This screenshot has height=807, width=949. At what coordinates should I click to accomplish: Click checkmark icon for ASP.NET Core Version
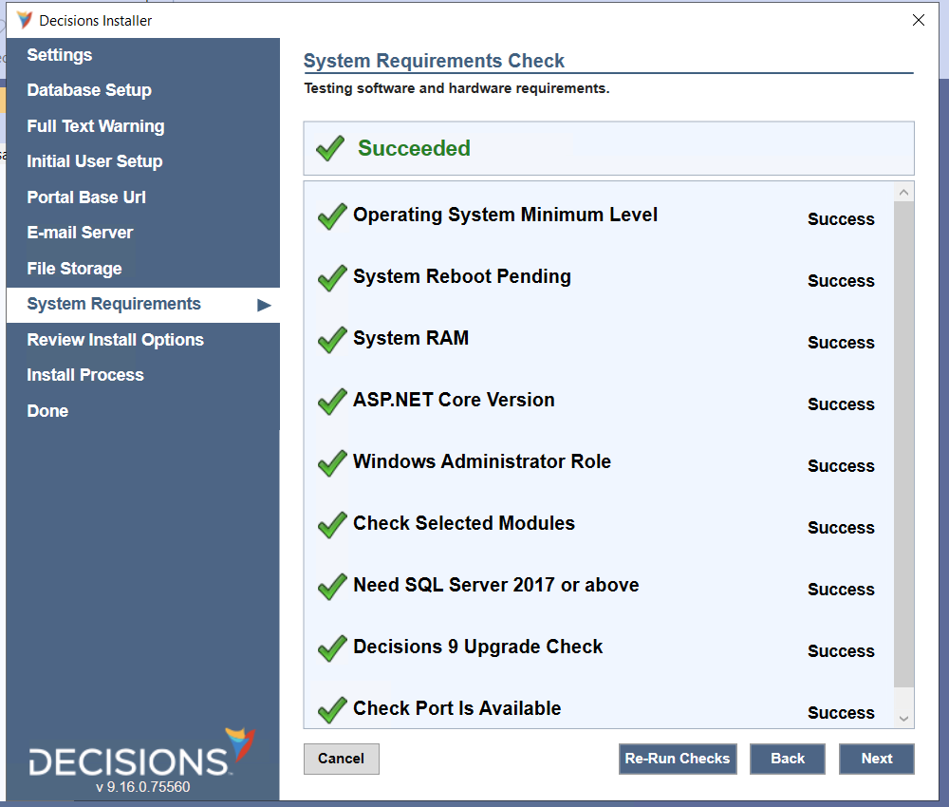pos(332,402)
